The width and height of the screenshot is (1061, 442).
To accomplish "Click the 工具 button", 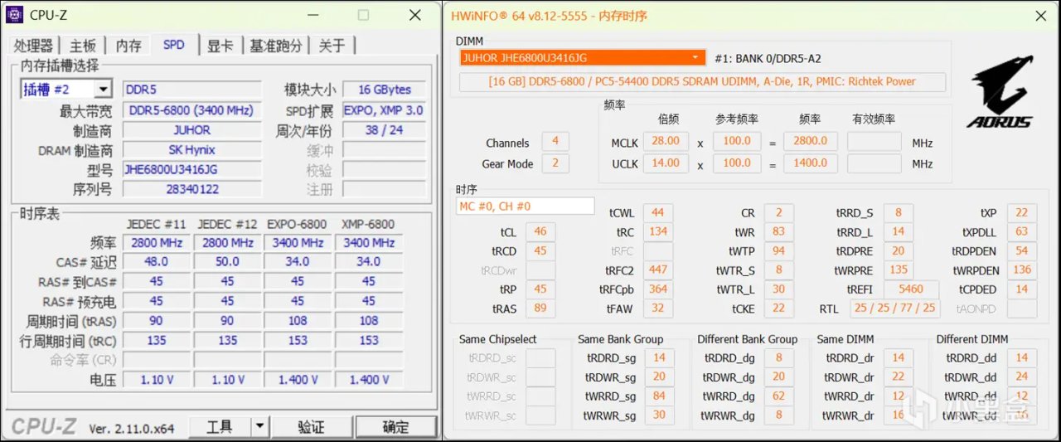I will click(x=220, y=426).
